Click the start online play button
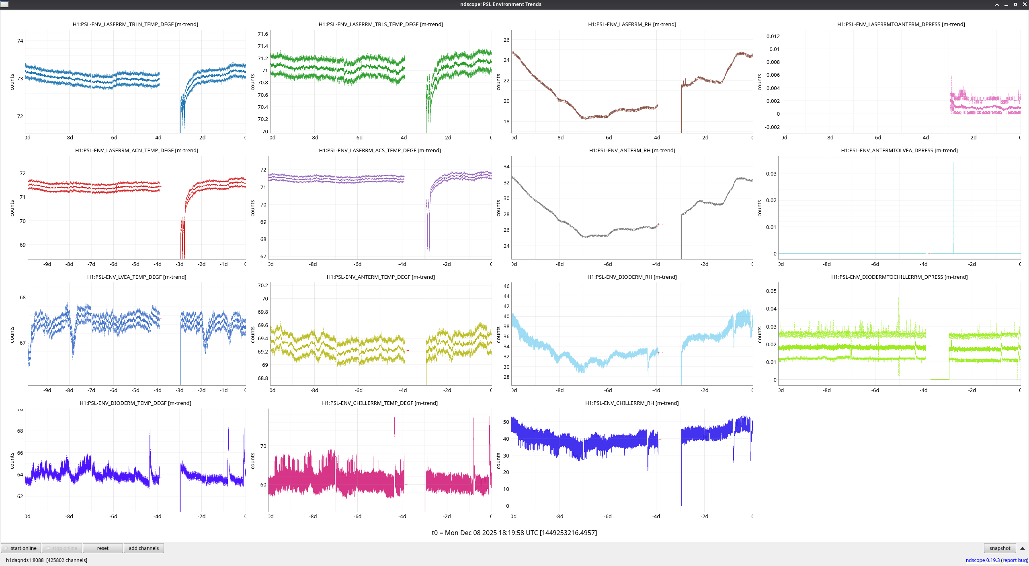 pyautogui.click(x=21, y=548)
